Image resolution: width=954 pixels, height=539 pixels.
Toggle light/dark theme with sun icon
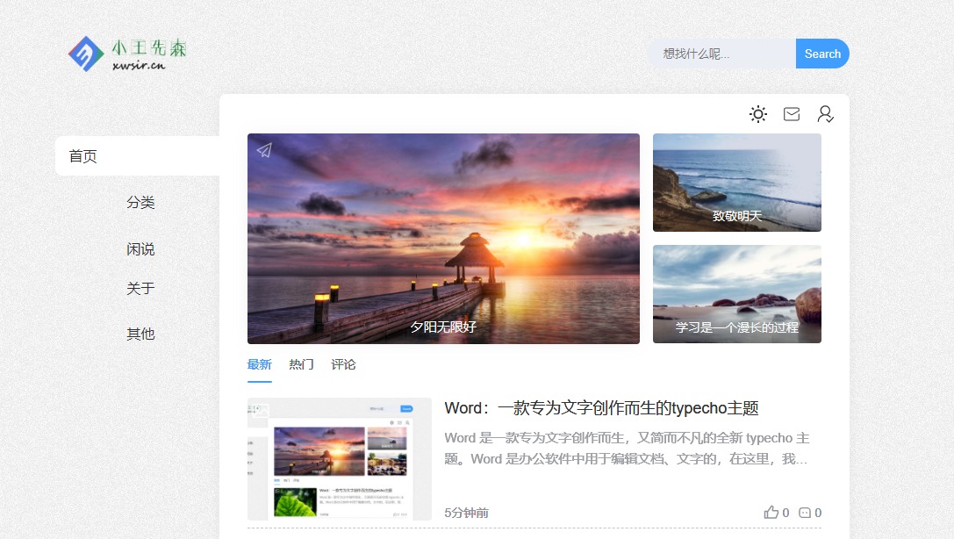pyautogui.click(x=758, y=114)
